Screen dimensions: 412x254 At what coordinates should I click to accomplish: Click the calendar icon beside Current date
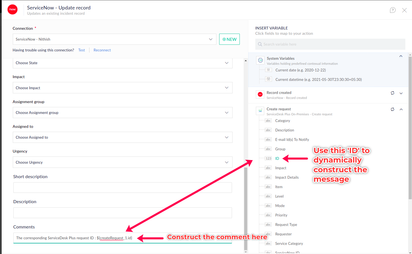pyautogui.click(x=268, y=70)
